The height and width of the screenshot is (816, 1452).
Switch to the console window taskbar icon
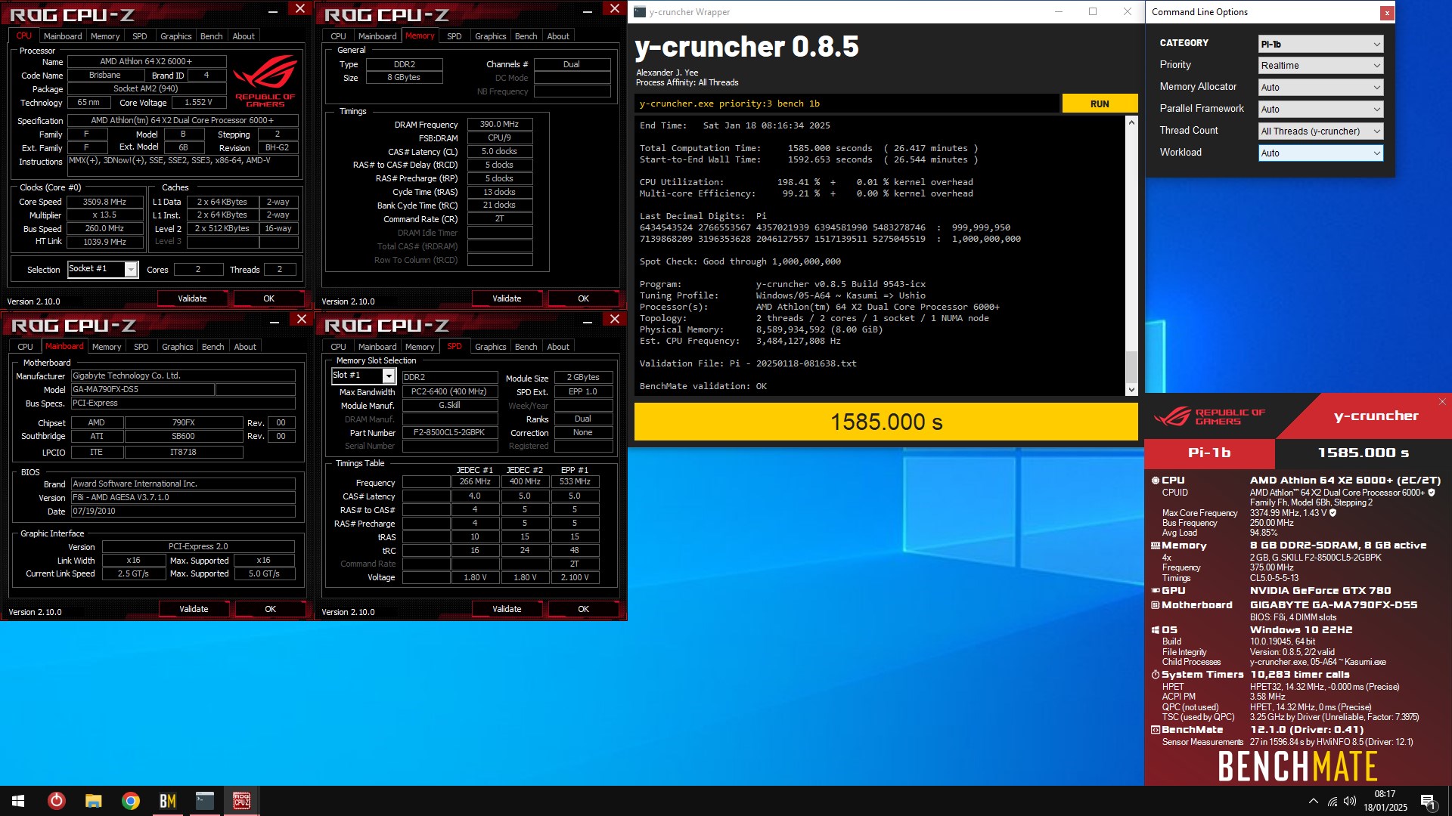coord(204,801)
